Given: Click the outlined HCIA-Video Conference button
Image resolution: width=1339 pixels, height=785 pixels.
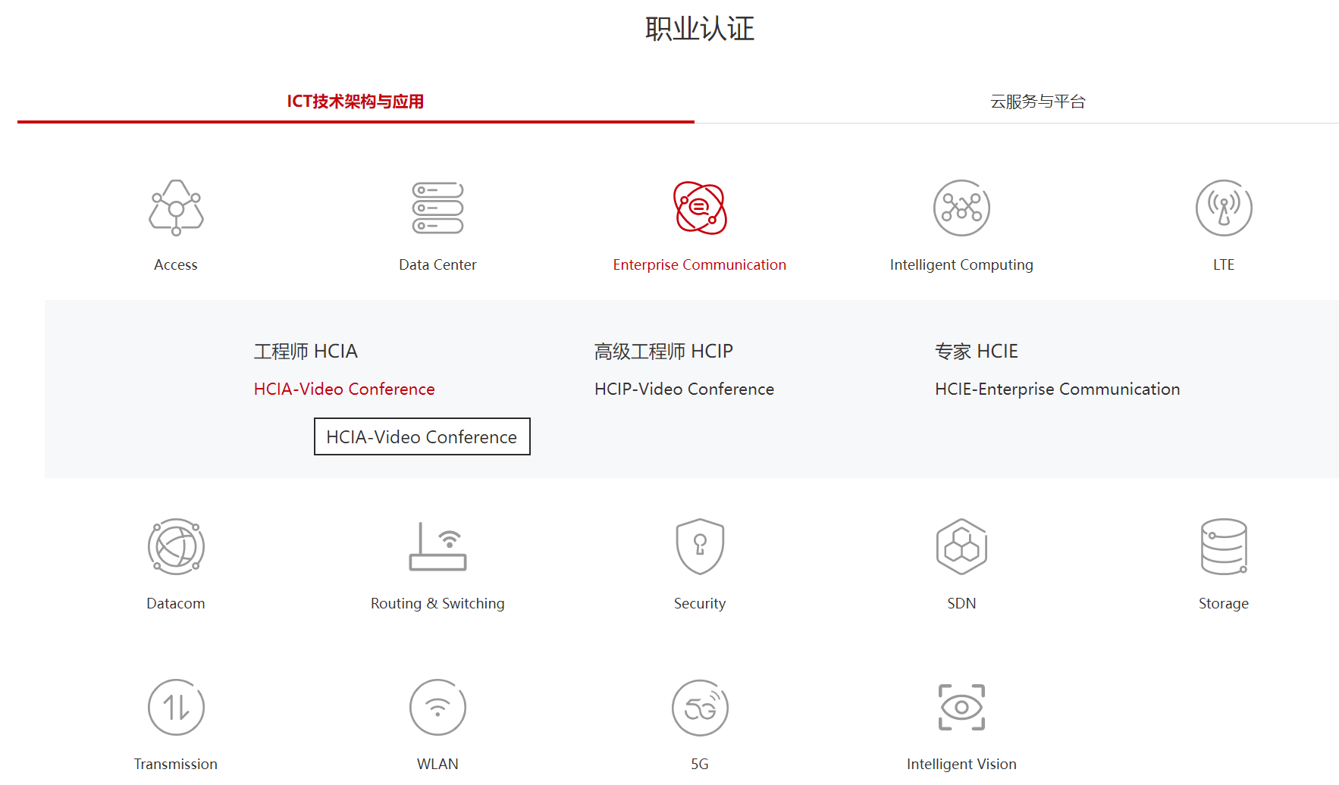Looking at the screenshot, I should (422, 436).
